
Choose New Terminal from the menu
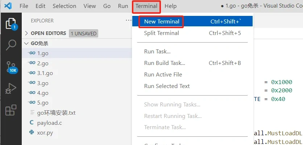click(x=192, y=21)
